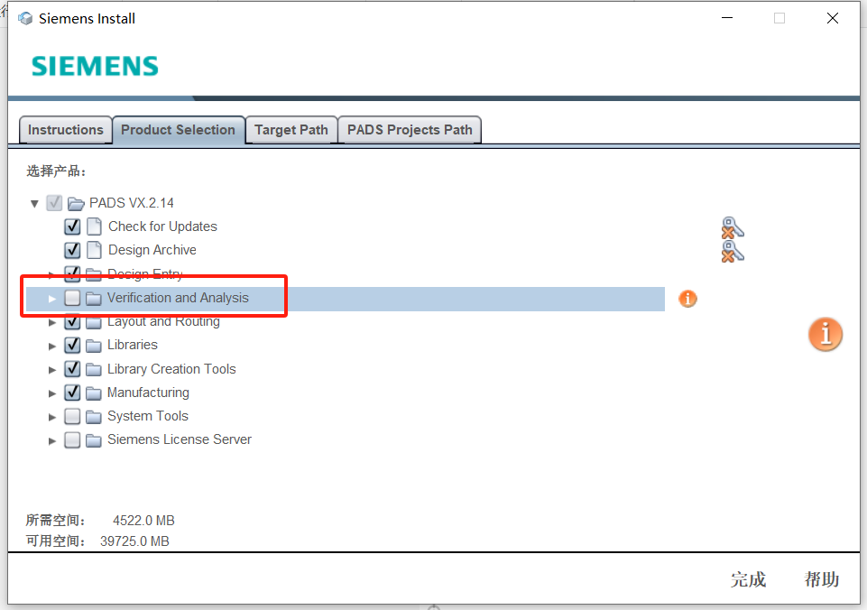Screen dimensions: 867x610
Task: Open the PADS Projects Path tab
Action: click(x=410, y=130)
